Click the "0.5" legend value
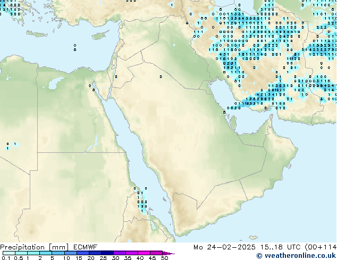This screenshot has width=337, height=260. 19,258
